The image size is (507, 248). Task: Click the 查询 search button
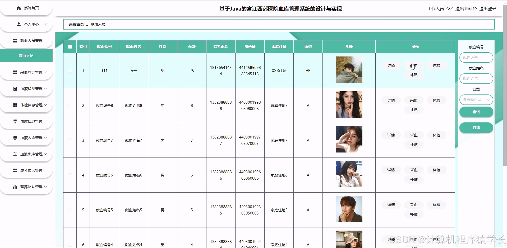[476, 112]
